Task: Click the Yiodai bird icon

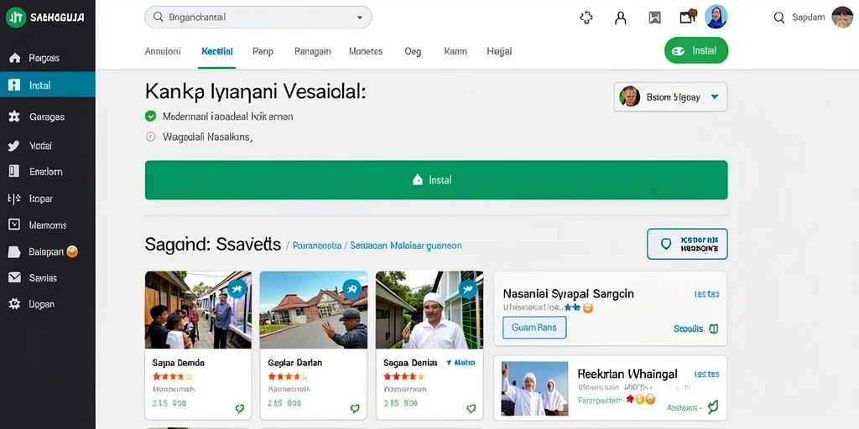Action: tap(14, 146)
